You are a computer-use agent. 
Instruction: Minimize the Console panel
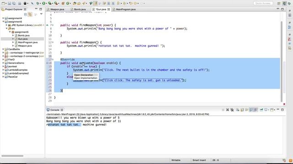pyautogui.click(x=278, y=109)
